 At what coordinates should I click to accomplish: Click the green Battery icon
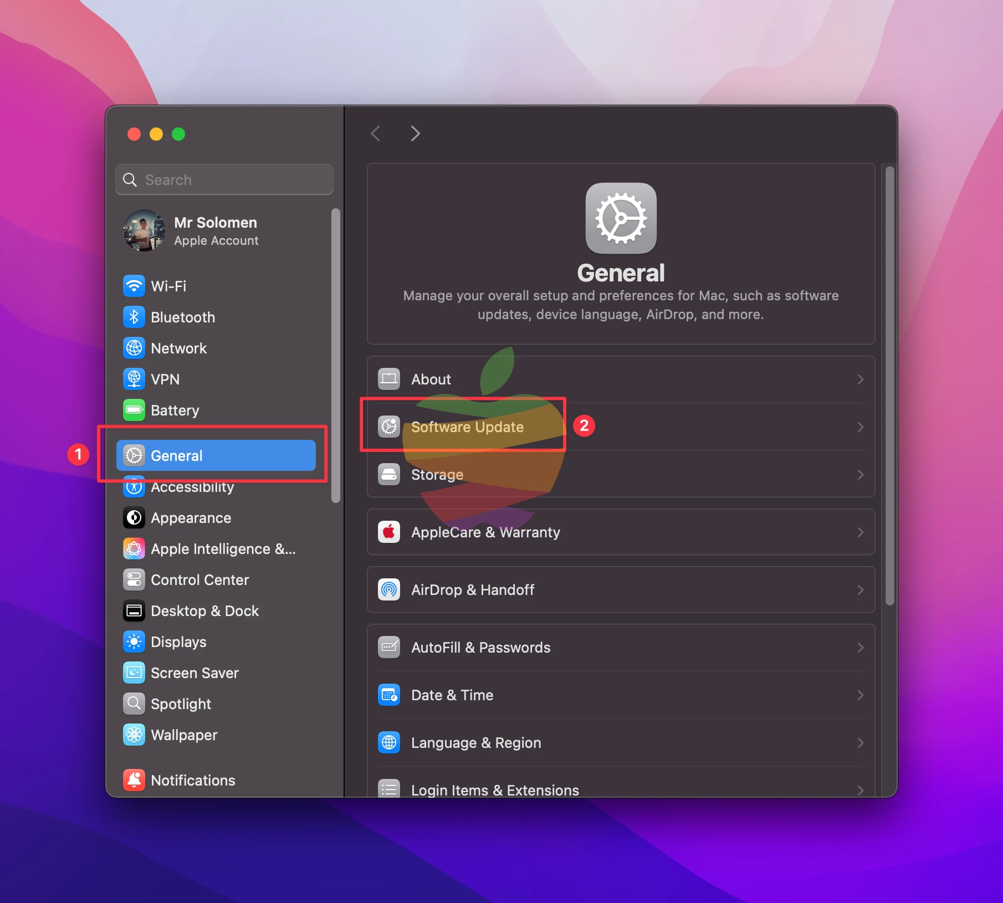pos(134,411)
